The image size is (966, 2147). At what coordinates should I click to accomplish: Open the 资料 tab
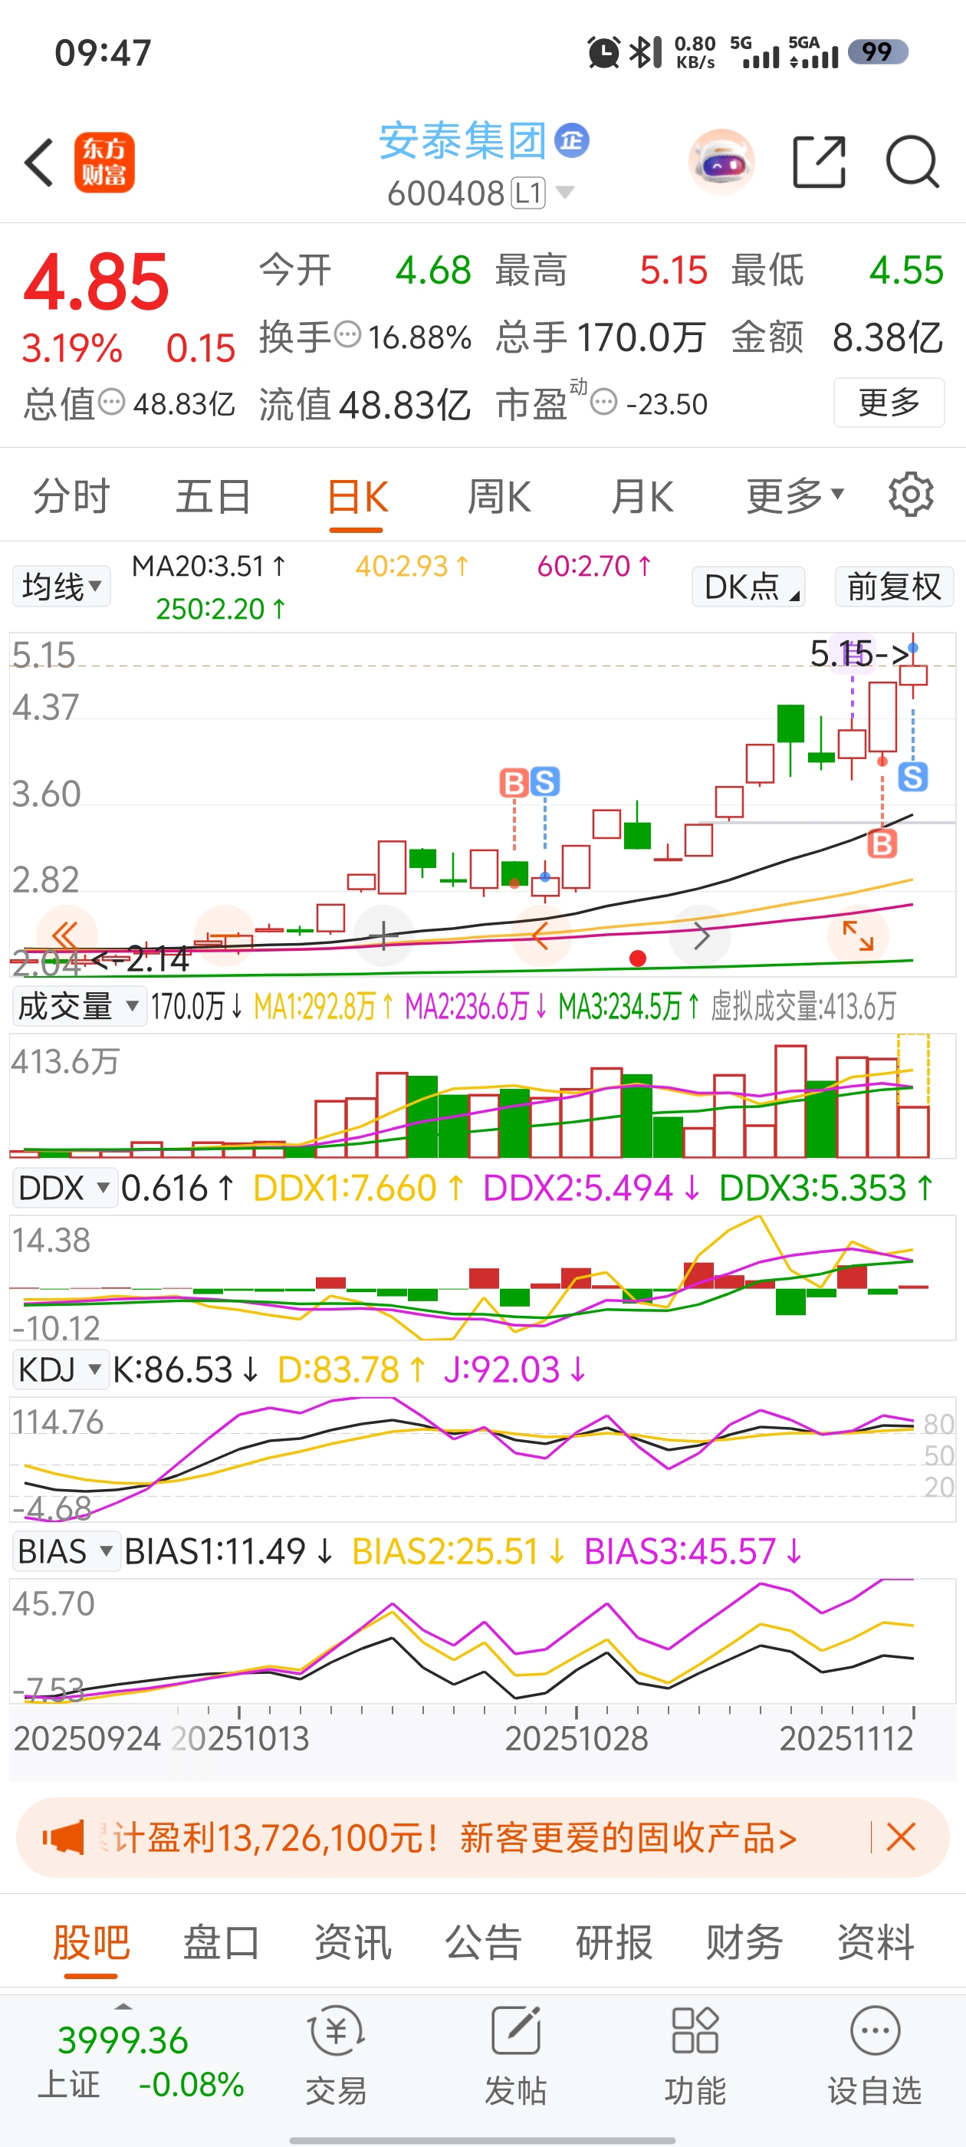point(876,1942)
